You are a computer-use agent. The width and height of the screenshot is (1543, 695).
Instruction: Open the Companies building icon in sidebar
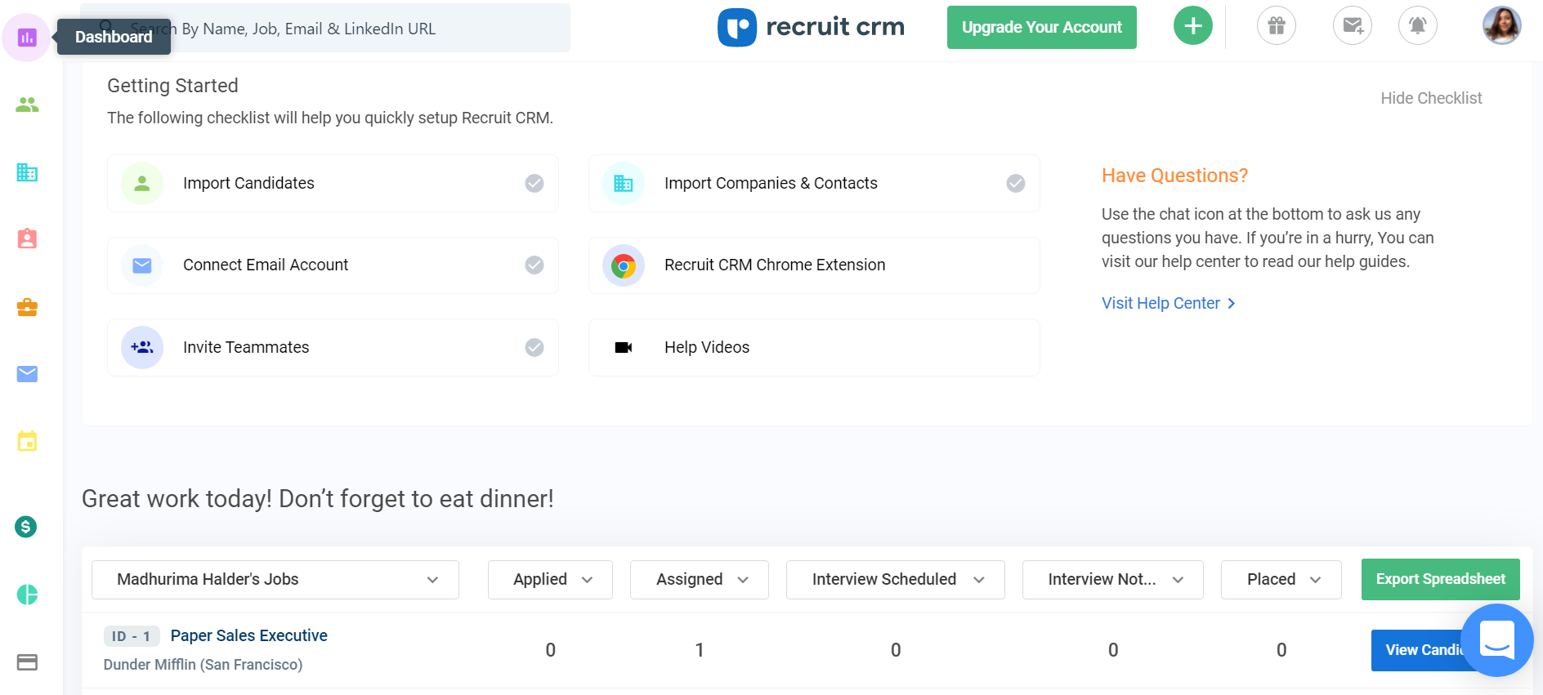27,172
